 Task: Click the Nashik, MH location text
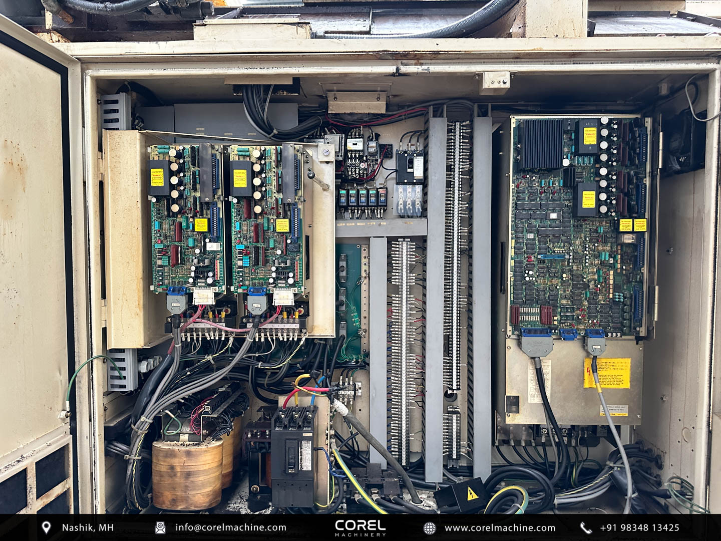tap(88, 527)
